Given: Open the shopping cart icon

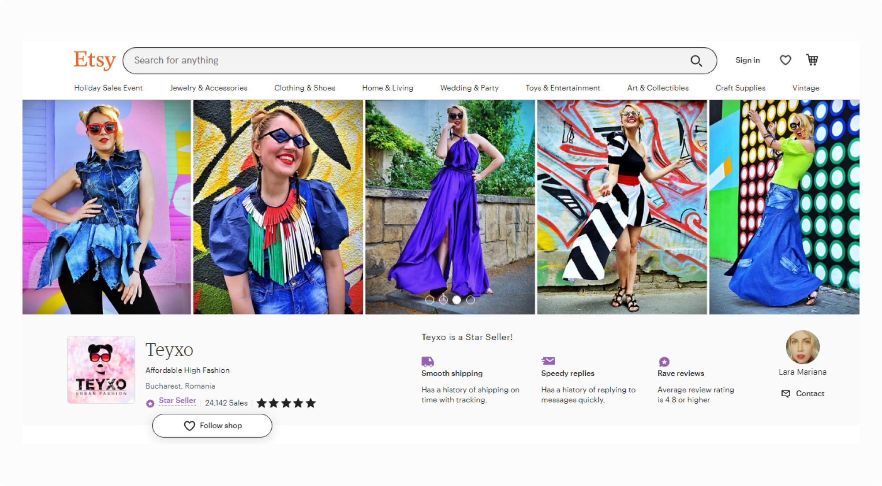Looking at the screenshot, I should [812, 59].
